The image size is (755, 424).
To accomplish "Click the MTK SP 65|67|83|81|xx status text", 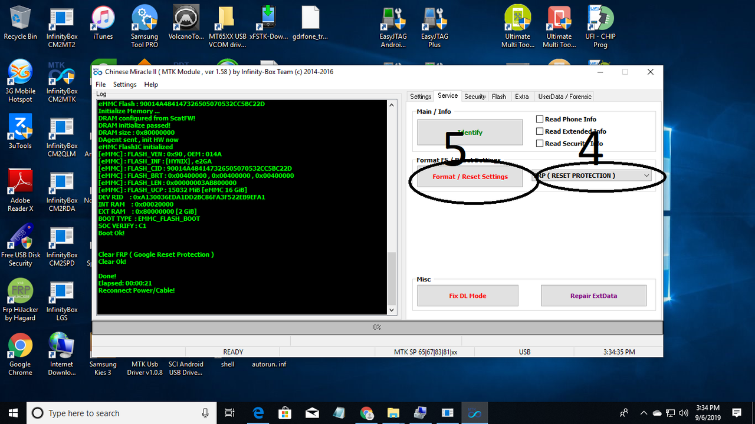I will pyautogui.click(x=425, y=352).
